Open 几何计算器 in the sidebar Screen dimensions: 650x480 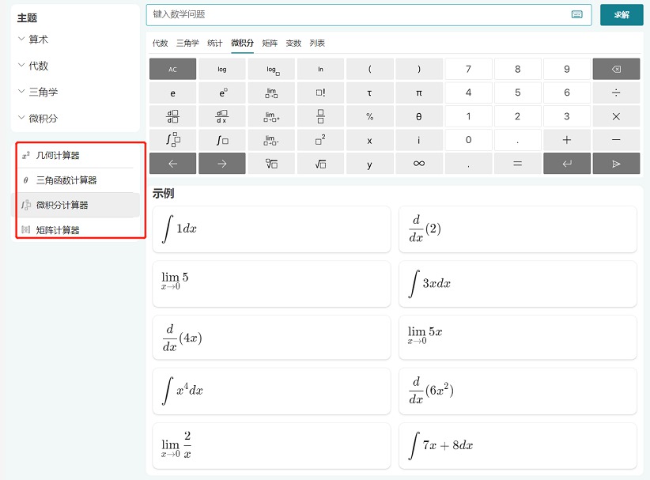58,156
